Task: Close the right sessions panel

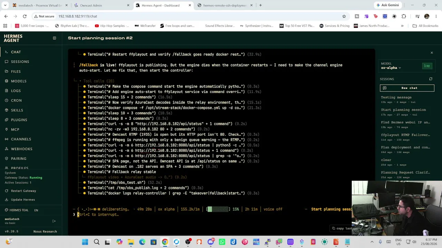Action: pos(432,53)
